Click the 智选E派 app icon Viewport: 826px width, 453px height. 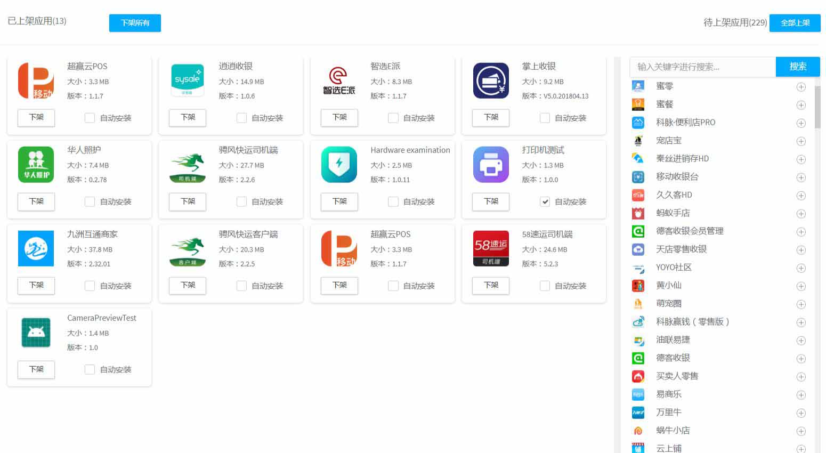pyautogui.click(x=339, y=80)
